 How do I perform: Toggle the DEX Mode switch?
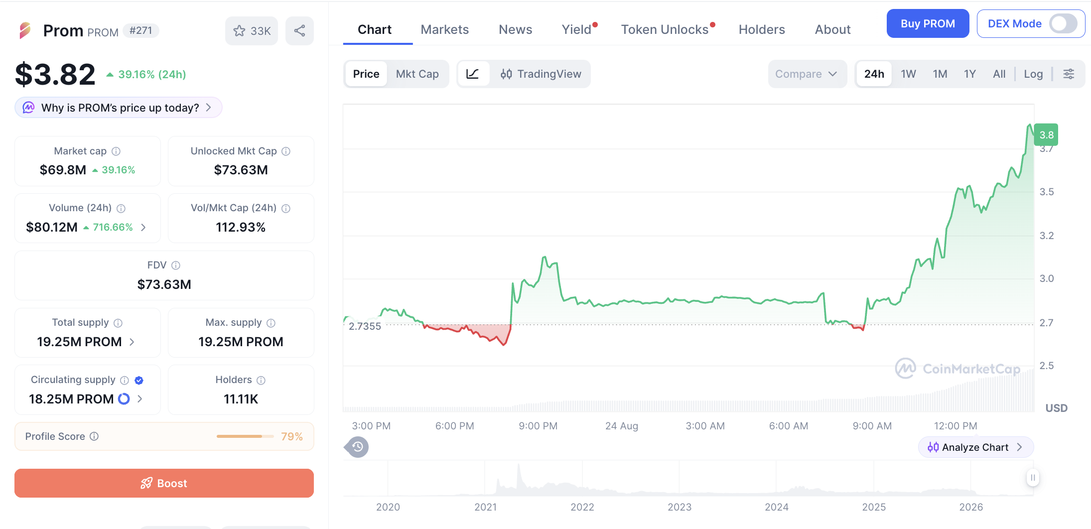click(x=1063, y=23)
